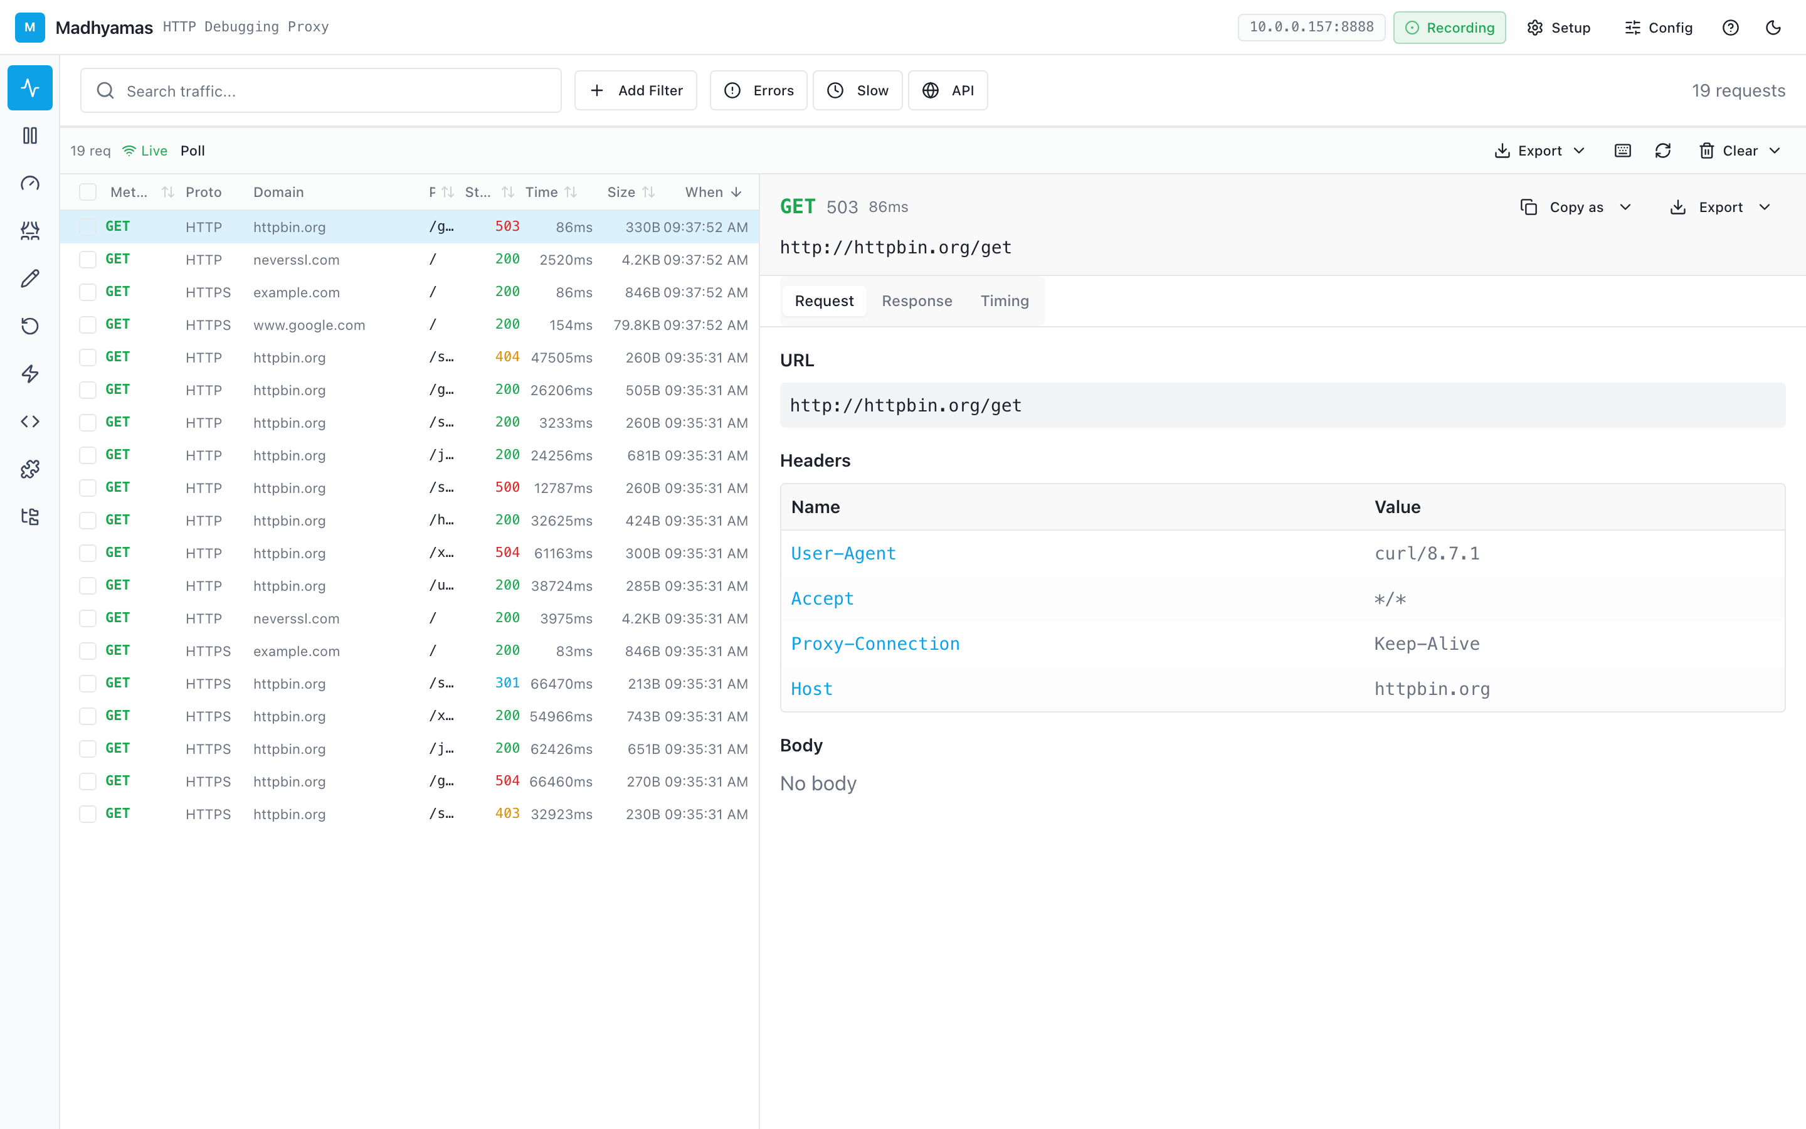Image resolution: width=1806 pixels, height=1129 pixels.
Task: Click the Proxy-Connection header name
Action: pos(875,644)
